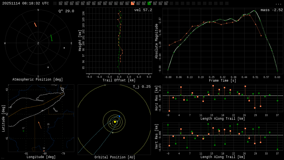The width and height of the screenshot is (284, 160).
Task: Select the grey station 20 square
Action: [x=166, y=3]
